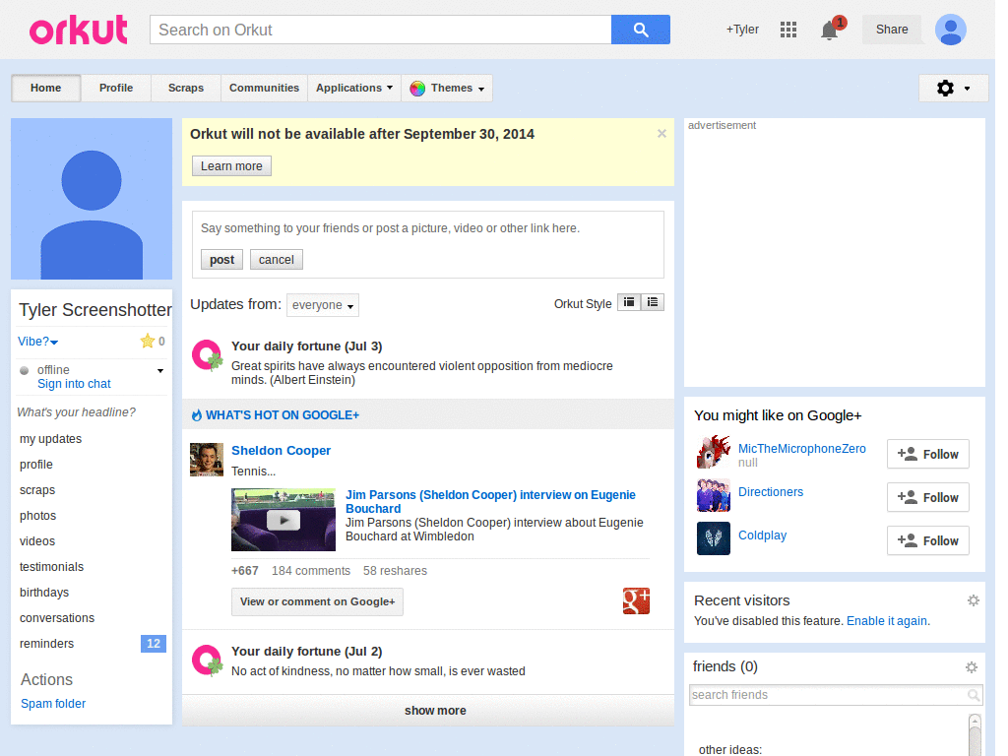This screenshot has height=756, width=1008.
Task: Open Spam folder link
Action: (x=53, y=704)
